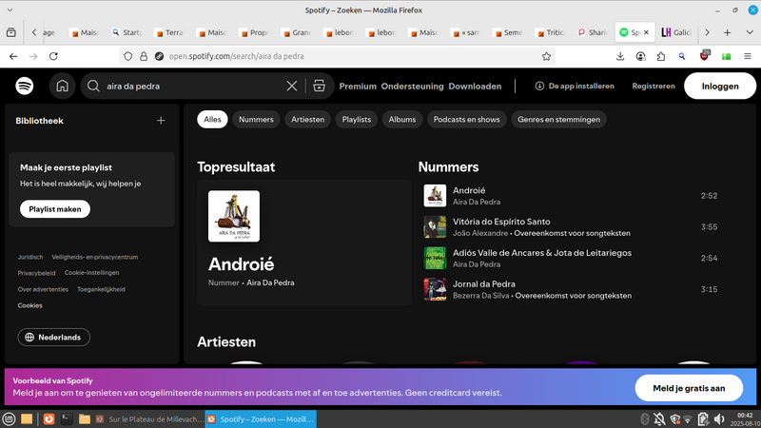Viewport: 761px width, 428px height.
Task: Click the Playlist maken button
Action: [54, 209]
